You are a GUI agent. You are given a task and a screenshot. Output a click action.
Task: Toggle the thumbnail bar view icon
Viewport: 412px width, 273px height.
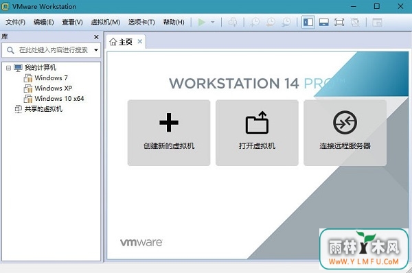coord(323,23)
